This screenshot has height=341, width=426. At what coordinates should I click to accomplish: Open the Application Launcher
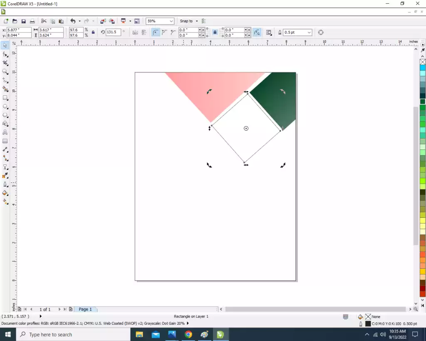[x=123, y=21]
